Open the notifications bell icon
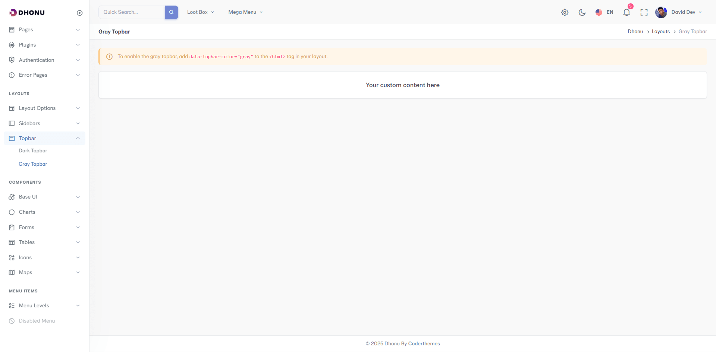This screenshot has height=352, width=716. 626,12
